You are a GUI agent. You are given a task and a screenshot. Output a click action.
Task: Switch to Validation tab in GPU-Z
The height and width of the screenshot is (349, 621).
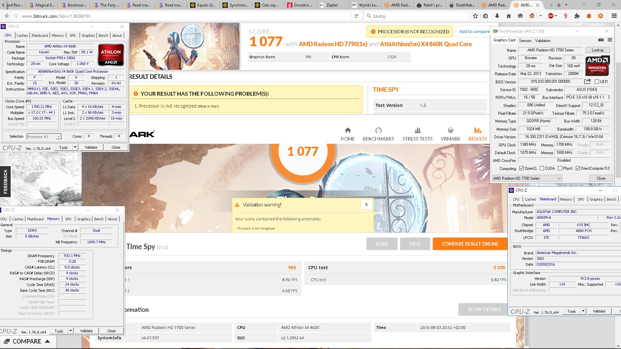tap(542, 41)
